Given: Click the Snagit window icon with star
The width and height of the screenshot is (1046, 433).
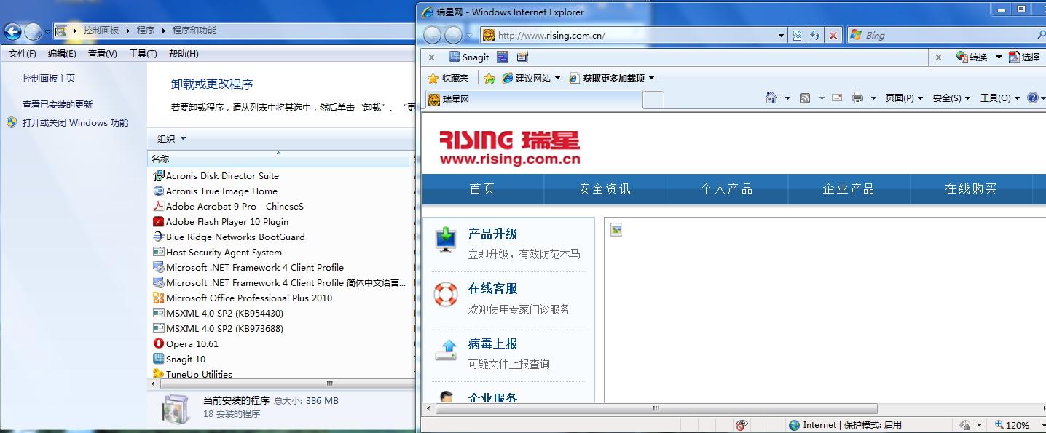Looking at the screenshot, I should 522,57.
